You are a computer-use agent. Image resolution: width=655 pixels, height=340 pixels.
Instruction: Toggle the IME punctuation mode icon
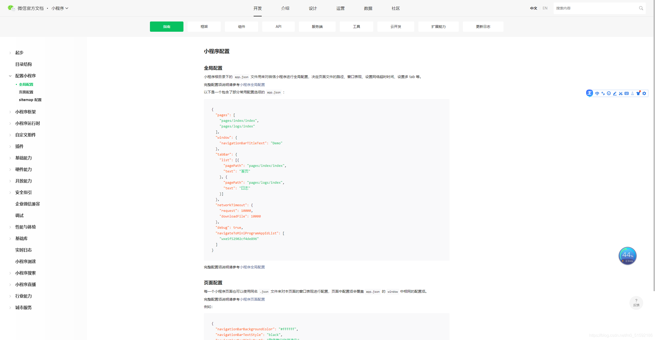click(x=603, y=93)
